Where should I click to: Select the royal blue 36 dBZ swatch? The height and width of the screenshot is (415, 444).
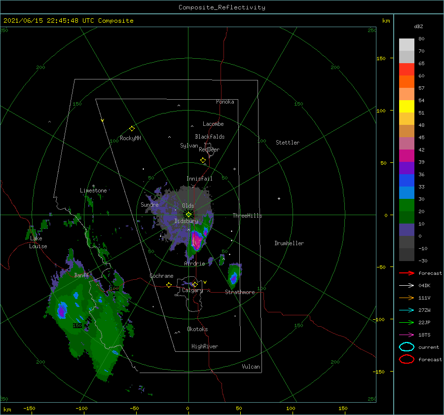pos(407,181)
